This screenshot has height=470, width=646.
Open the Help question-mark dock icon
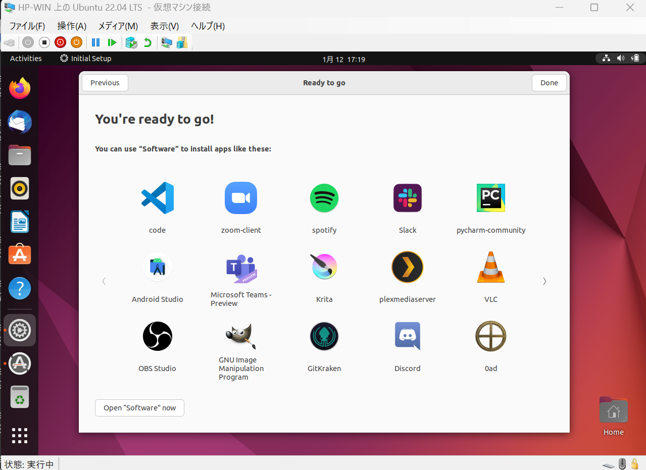point(20,289)
